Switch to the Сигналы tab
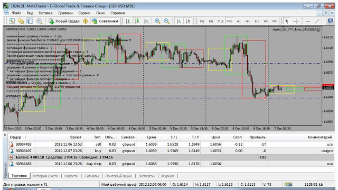The width and height of the screenshot is (338, 190). click(91, 176)
